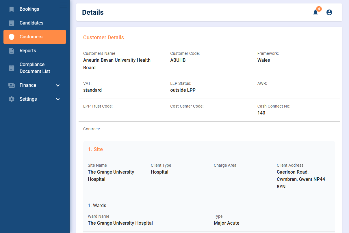
Task: Click the Finance money icon
Action: (12, 85)
